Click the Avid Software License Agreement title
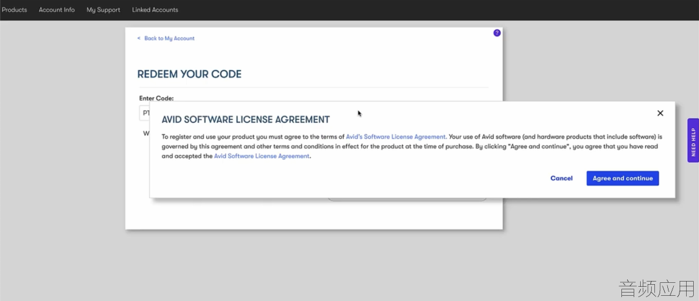This screenshot has height=301, width=699. 246,120
